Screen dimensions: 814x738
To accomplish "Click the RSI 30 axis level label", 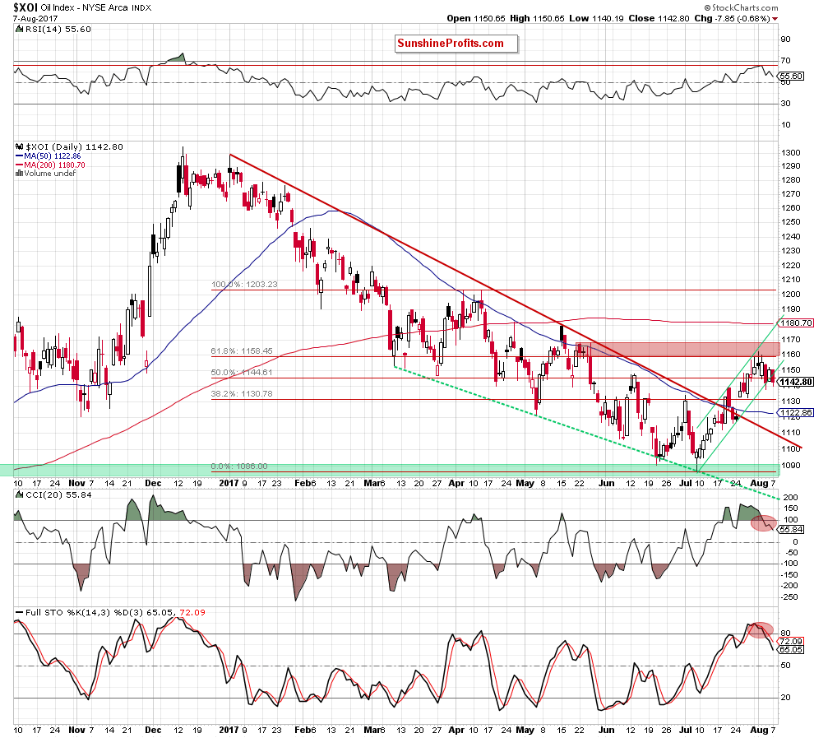I will point(785,104).
